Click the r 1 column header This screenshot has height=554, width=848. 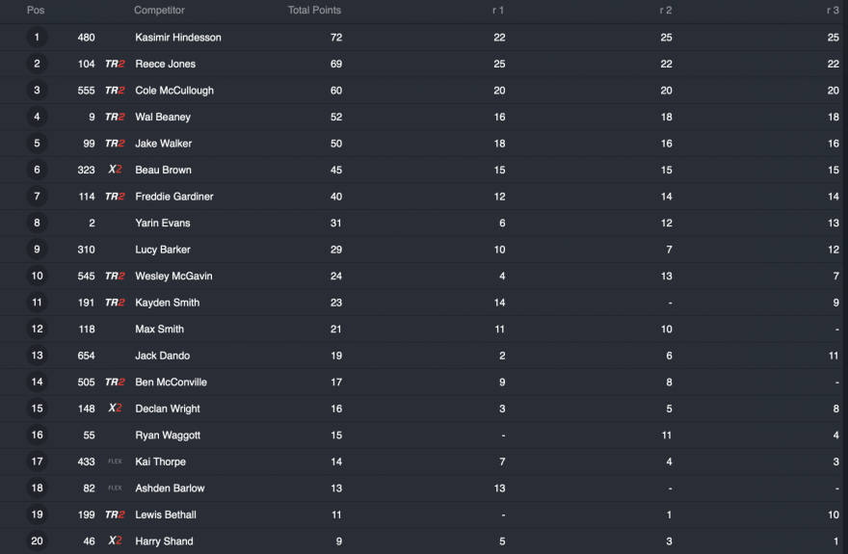[x=498, y=11]
